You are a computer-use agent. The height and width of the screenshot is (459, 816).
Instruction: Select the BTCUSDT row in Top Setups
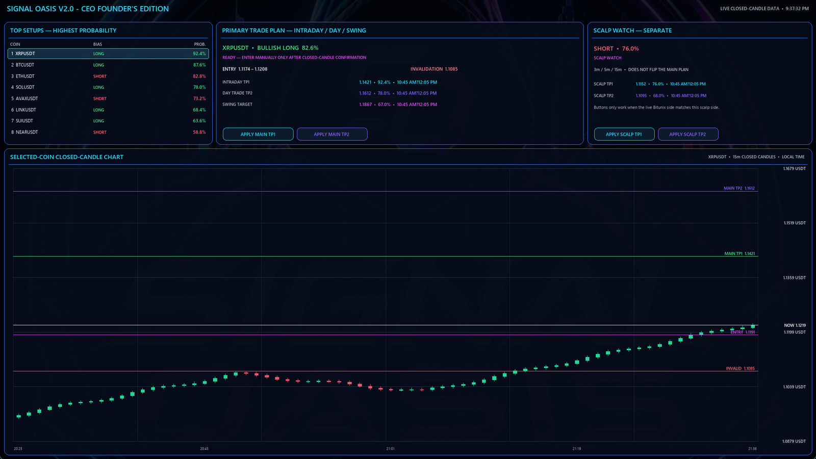point(108,65)
